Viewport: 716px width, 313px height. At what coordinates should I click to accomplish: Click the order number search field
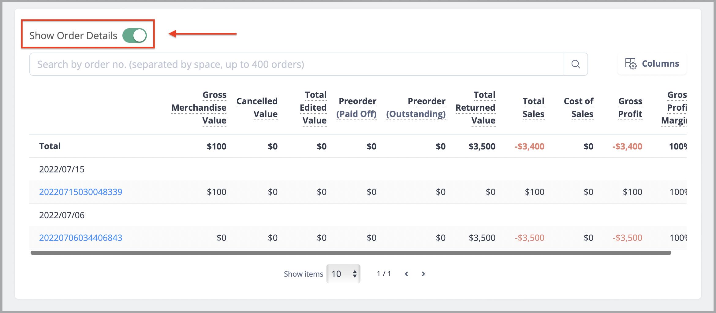pos(296,64)
